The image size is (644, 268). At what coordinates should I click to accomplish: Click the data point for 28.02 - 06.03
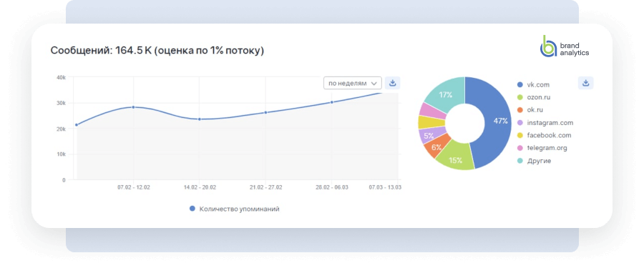[x=332, y=102]
